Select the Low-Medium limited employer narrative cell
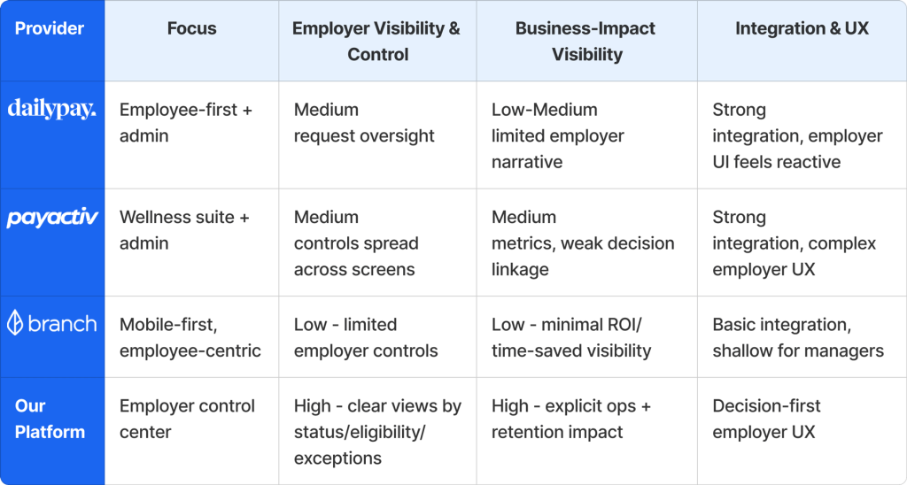907x485 pixels. [x=558, y=135]
